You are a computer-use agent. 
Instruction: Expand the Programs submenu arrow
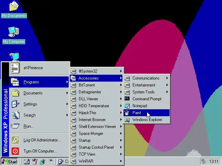click(x=67, y=82)
